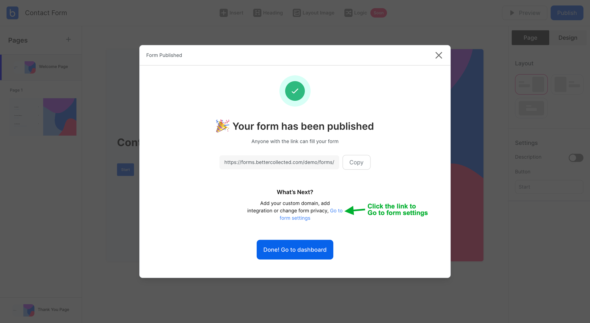The width and height of the screenshot is (590, 323).
Task: Click Done! Go to dashboard button
Action: click(x=295, y=249)
